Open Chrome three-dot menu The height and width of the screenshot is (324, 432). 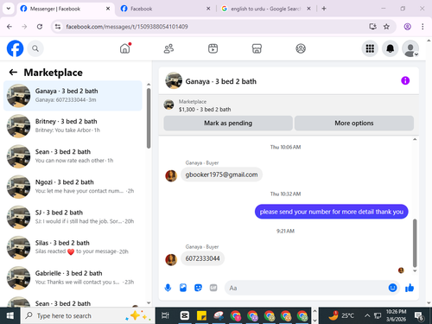[422, 27]
